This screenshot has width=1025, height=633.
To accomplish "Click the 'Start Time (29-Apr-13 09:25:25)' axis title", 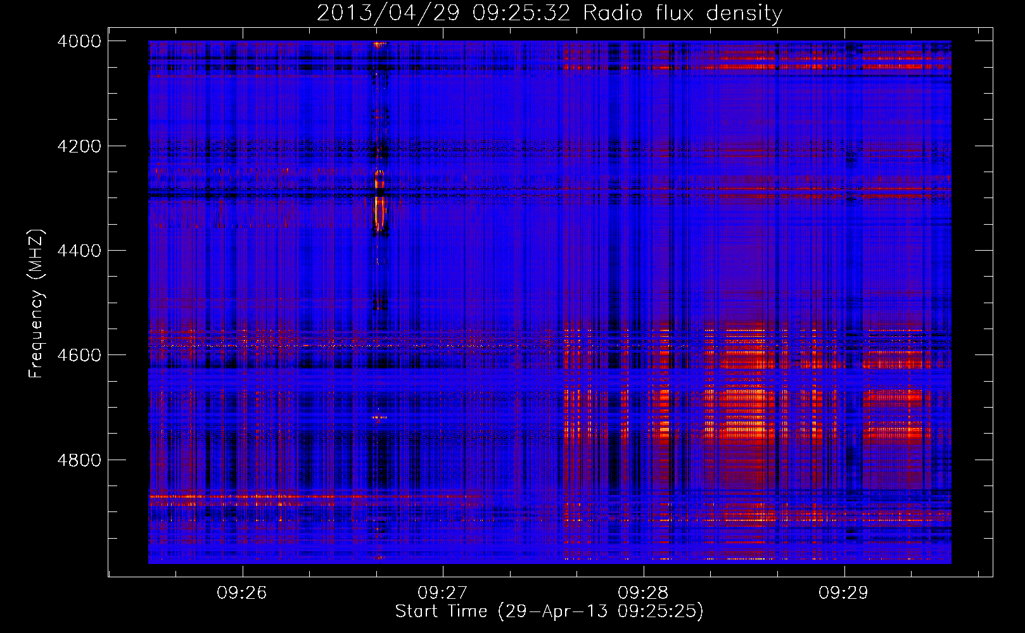I will click(x=549, y=611).
